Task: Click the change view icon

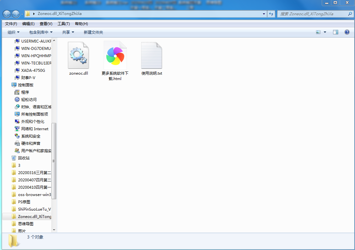Action: tap(318, 32)
